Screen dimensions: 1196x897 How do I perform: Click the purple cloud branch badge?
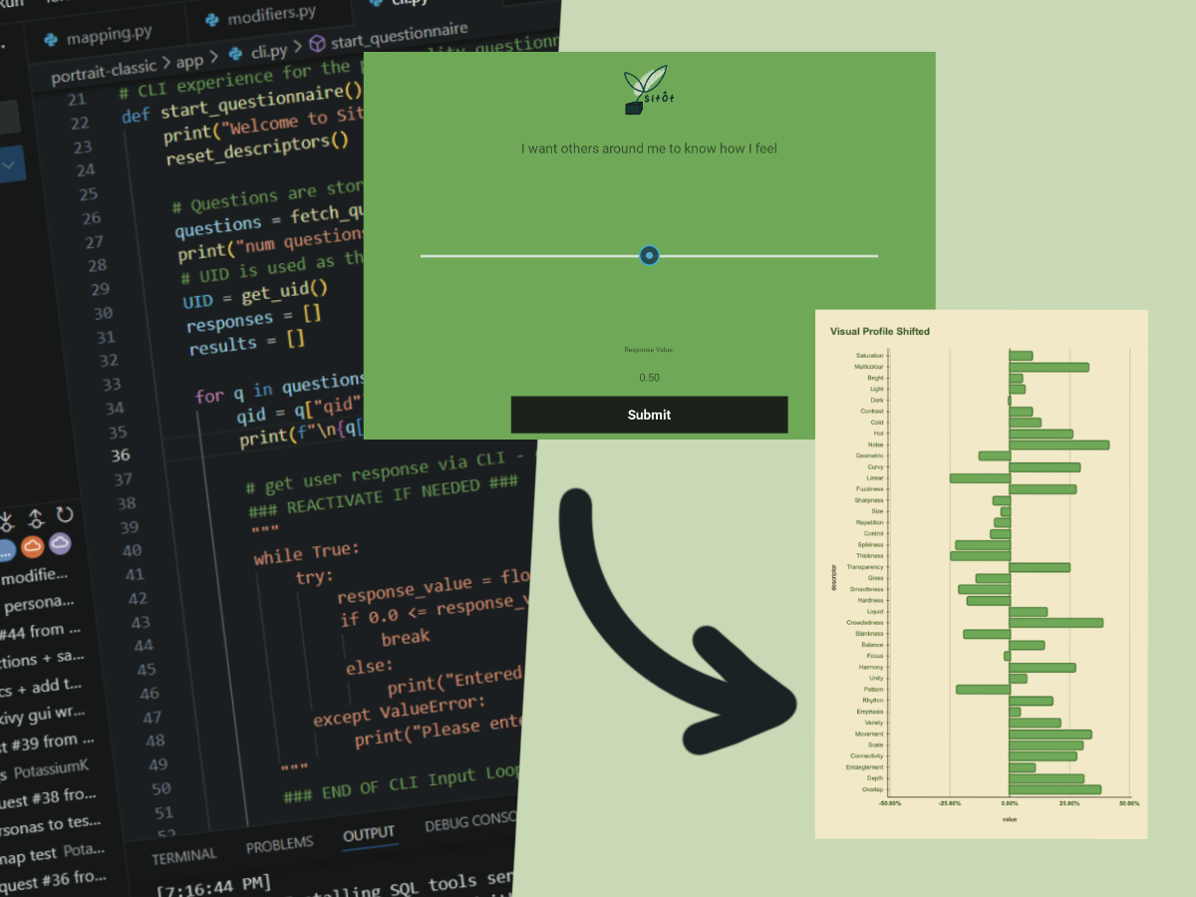pos(61,543)
